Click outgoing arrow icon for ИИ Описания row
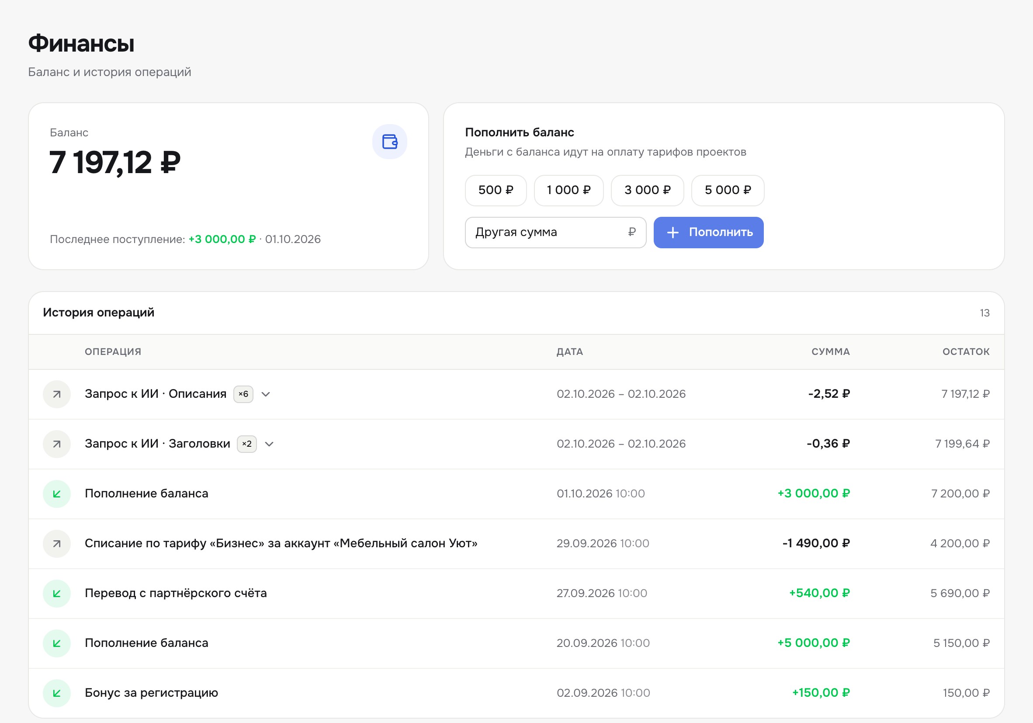The width and height of the screenshot is (1033, 723). tap(57, 394)
